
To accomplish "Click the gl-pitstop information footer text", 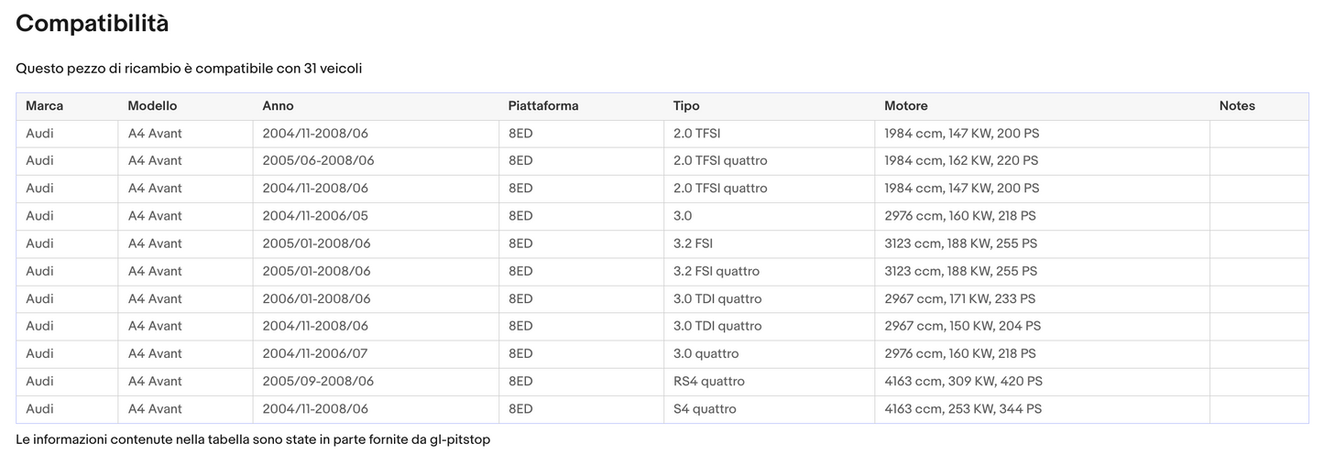I will coord(253,440).
